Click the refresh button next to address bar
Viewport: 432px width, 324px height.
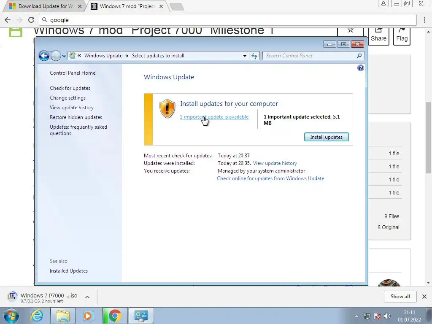[254, 56]
